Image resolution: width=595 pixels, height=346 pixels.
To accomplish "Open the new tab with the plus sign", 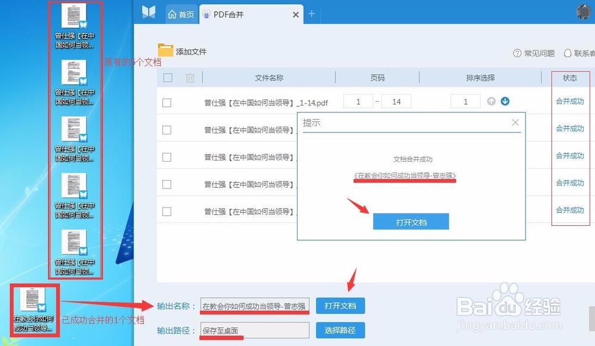I will [x=312, y=14].
